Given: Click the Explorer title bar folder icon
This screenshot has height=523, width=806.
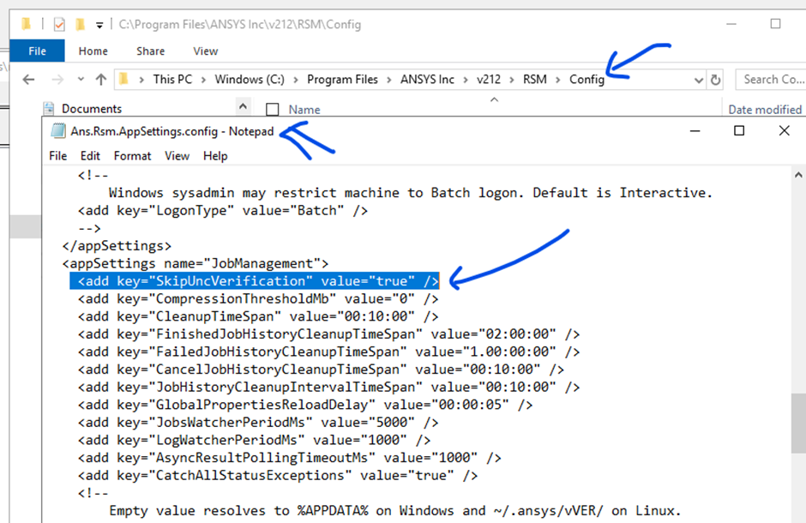Looking at the screenshot, I should click(26, 24).
